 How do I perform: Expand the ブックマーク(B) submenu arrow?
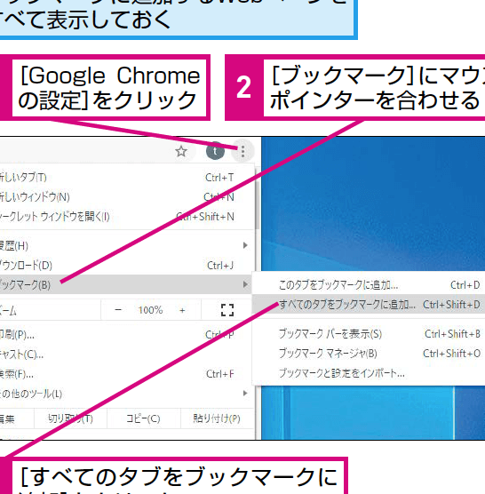(245, 284)
